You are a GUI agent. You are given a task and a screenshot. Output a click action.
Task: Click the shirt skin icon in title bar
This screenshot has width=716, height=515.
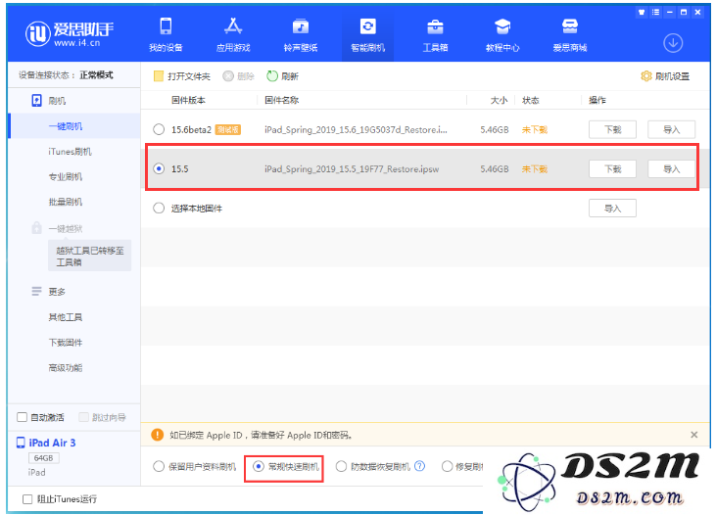(642, 13)
